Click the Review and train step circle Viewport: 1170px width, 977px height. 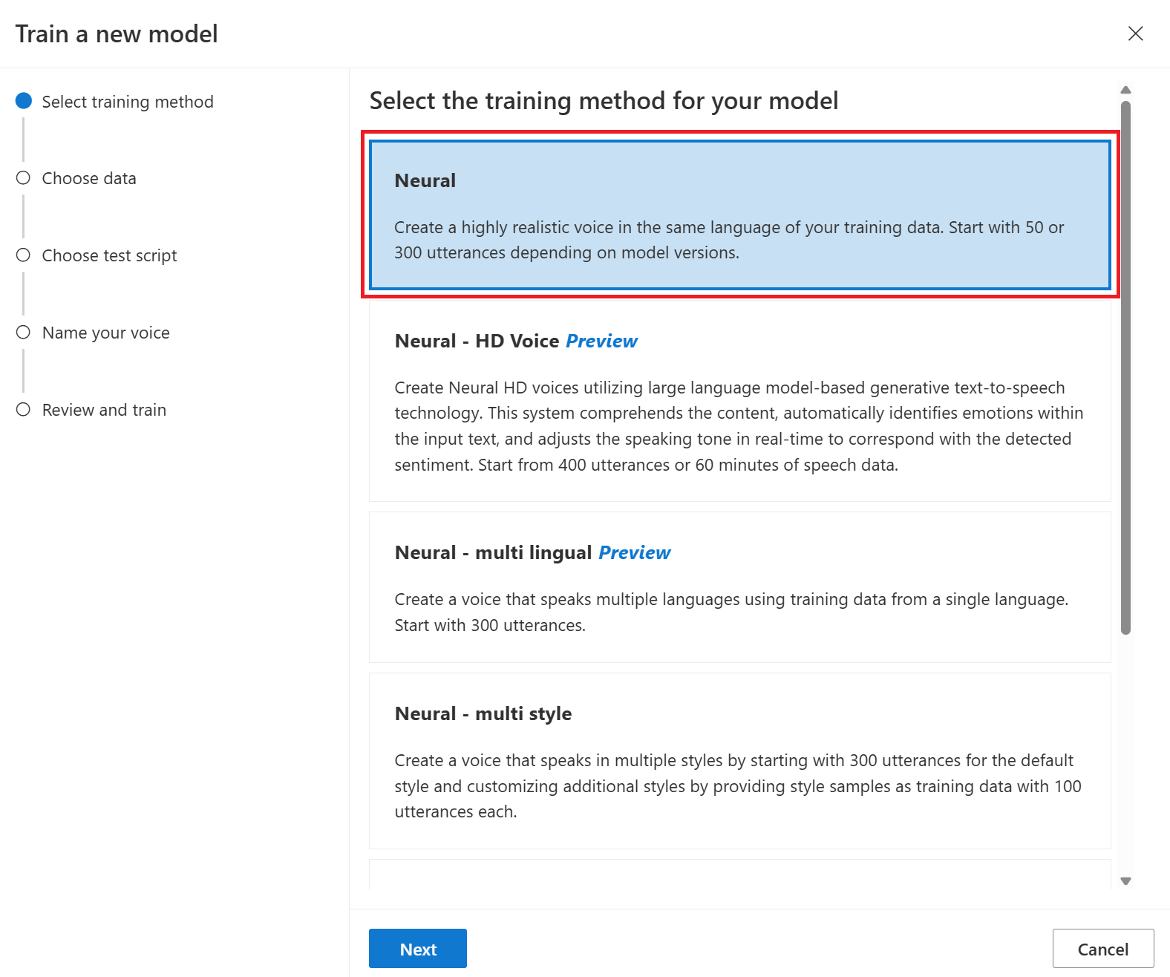click(x=24, y=410)
